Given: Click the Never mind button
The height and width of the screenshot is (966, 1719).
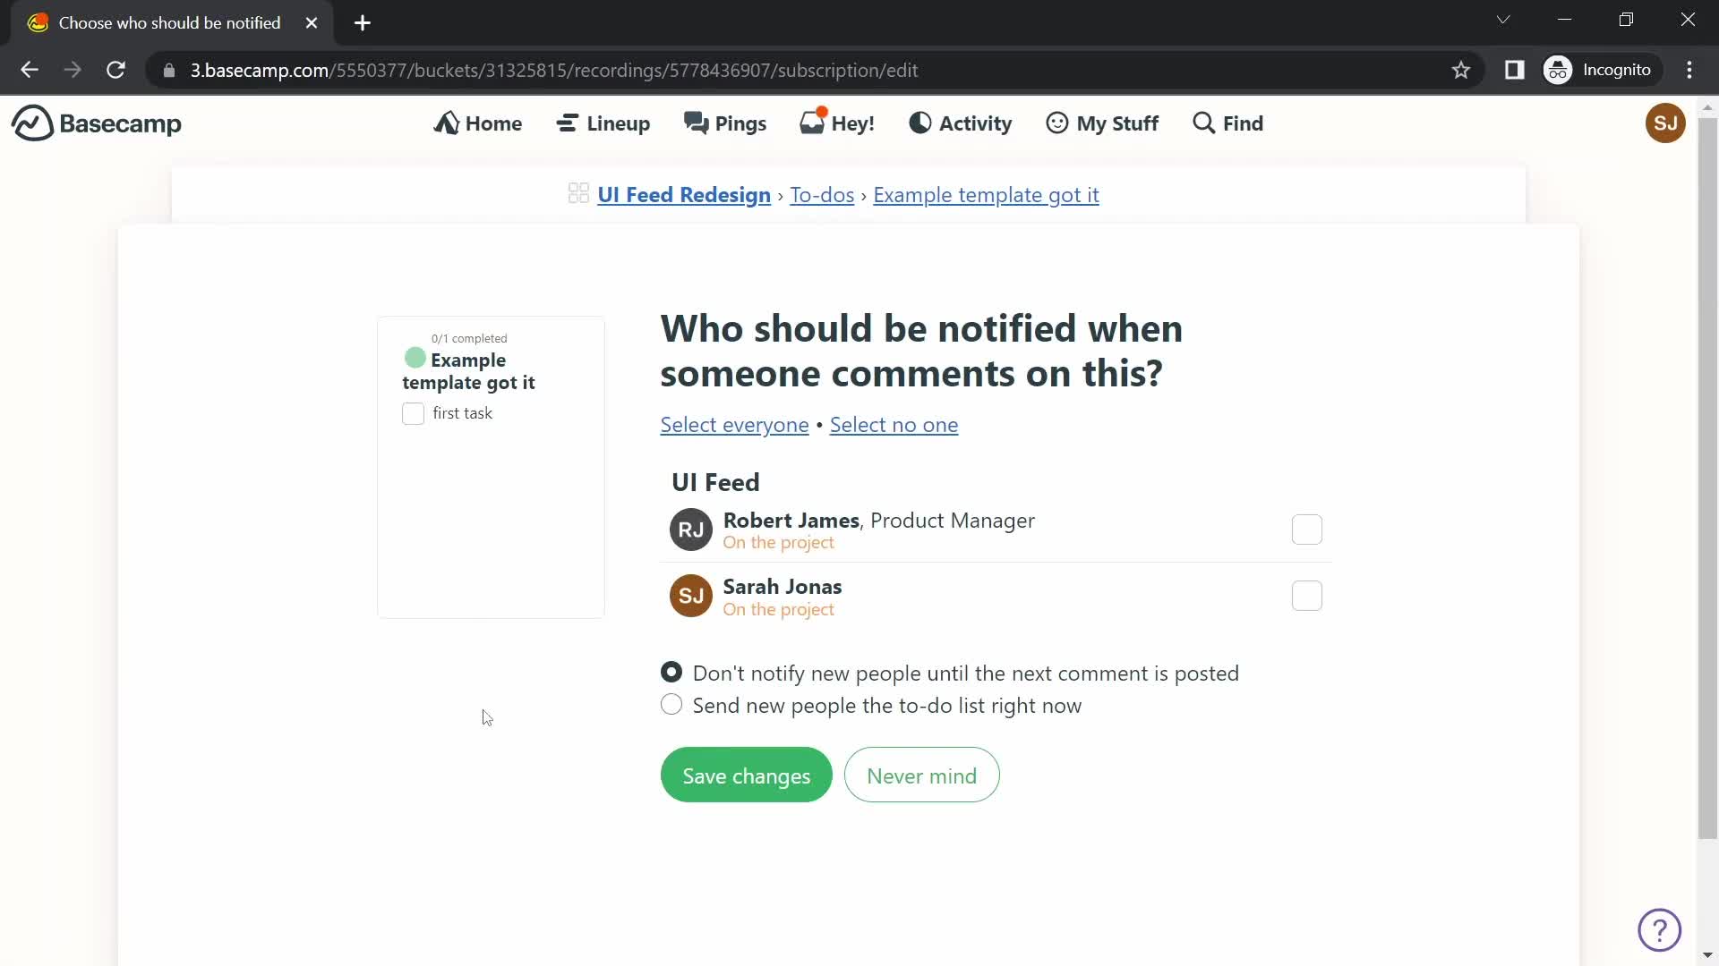Looking at the screenshot, I should coord(921,775).
